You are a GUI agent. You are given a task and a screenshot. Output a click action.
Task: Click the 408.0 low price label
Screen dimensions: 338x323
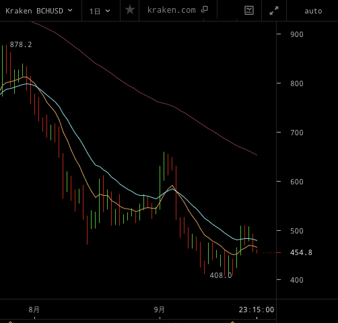click(221, 275)
